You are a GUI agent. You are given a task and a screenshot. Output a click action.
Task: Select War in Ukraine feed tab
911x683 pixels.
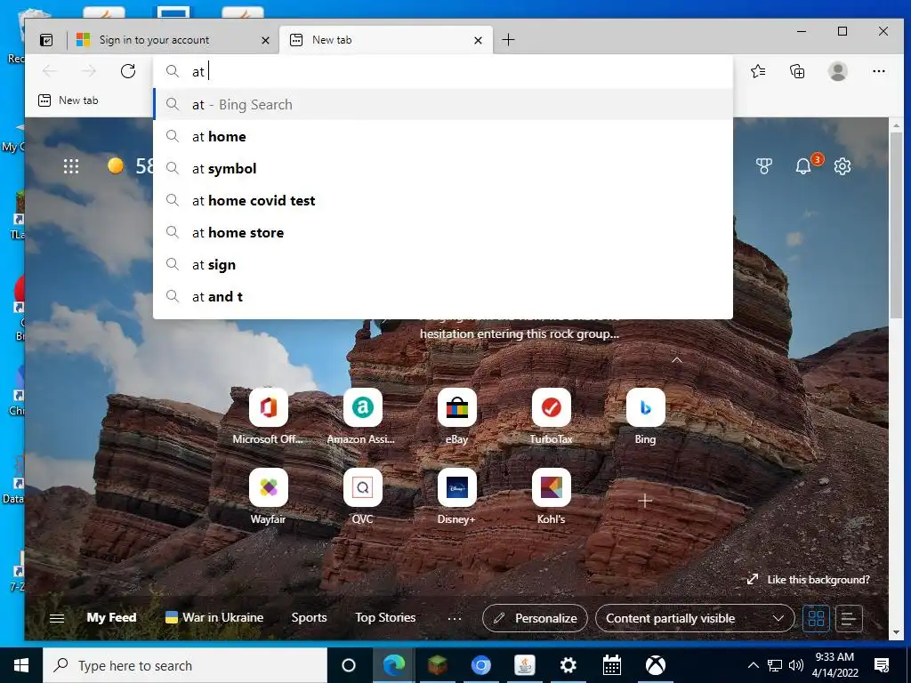pyautogui.click(x=214, y=617)
